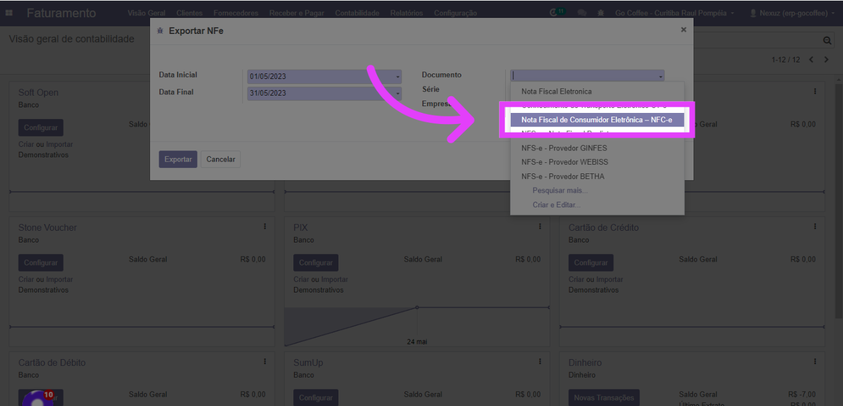The width and height of the screenshot is (843, 406).
Task: Click Pesquisar mais... in dropdown list
Action: pyautogui.click(x=560, y=191)
